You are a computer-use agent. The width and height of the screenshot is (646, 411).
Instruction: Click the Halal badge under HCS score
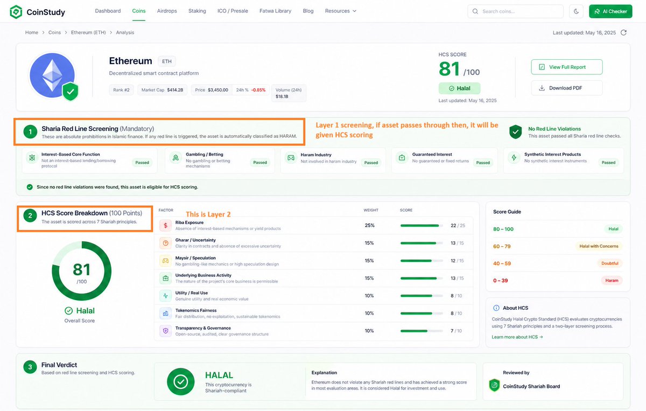tap(459, 88)
